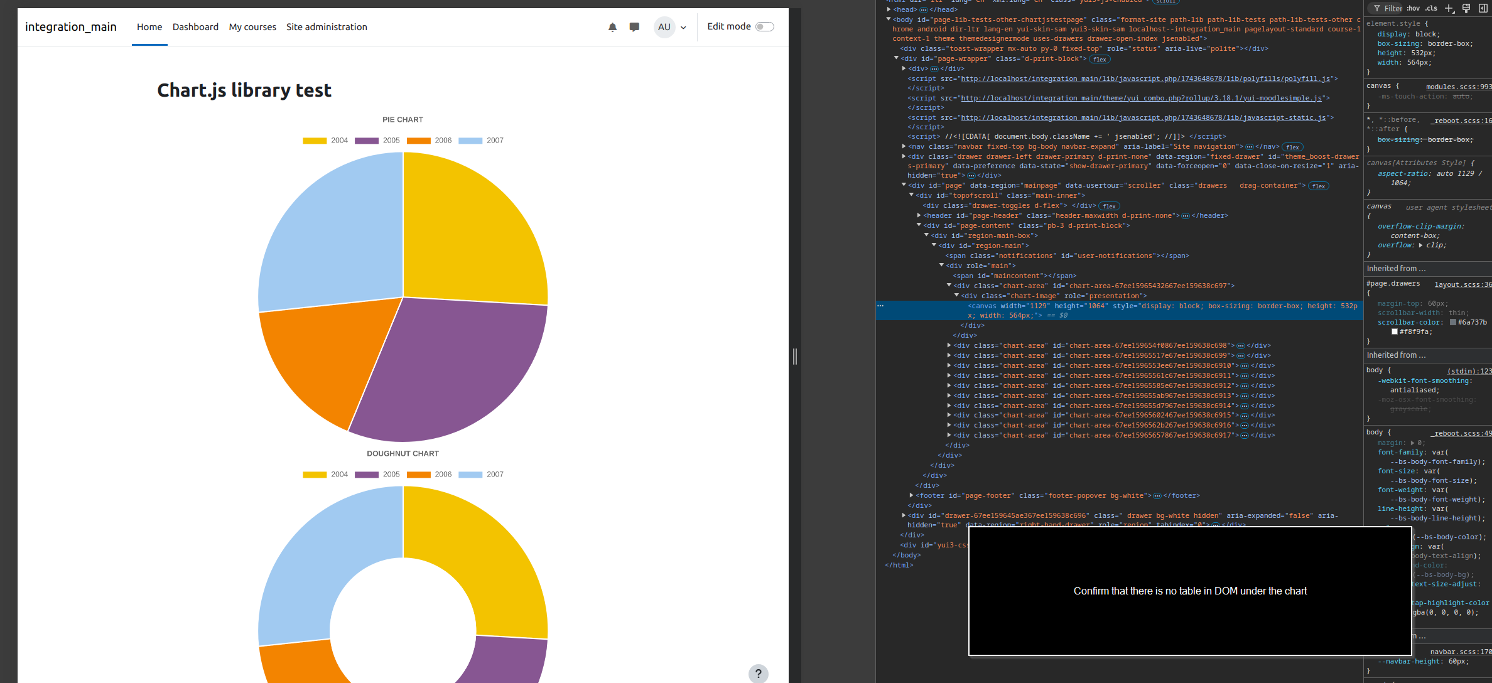Click the #f8f9fa color swatch
The height and width of the screenshot is (683, 1492).
pyautogui.click(x=1395, y=332)
